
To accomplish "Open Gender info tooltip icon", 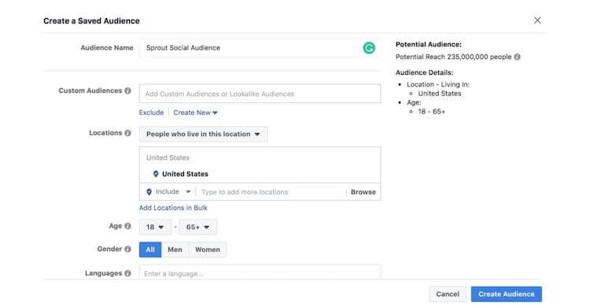I will tap(128, 249).
